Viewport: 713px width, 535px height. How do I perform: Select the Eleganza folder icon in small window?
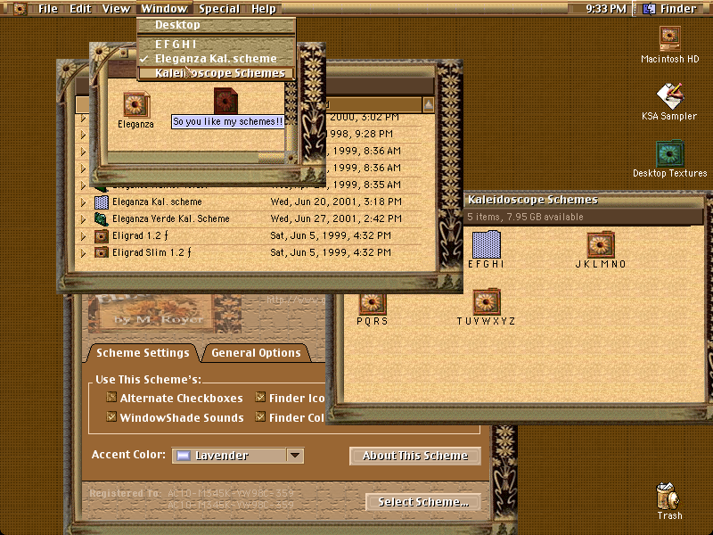tap(136, 104)
